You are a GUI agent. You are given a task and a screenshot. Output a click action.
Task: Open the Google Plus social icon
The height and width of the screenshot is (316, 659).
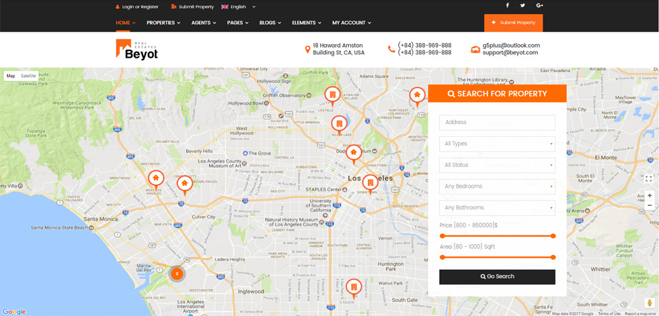click(x=540, y=5)
